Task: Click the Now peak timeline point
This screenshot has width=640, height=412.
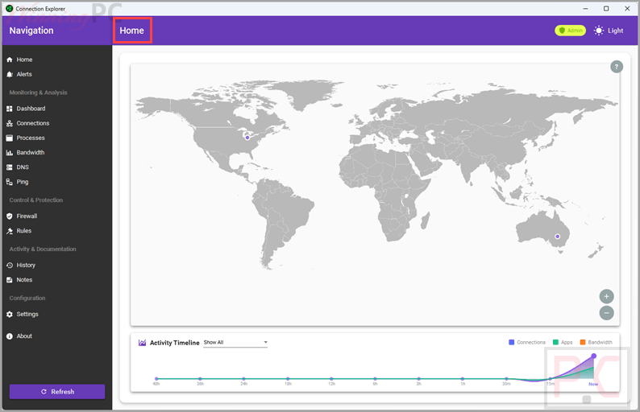Action: [x=594, y=356]
